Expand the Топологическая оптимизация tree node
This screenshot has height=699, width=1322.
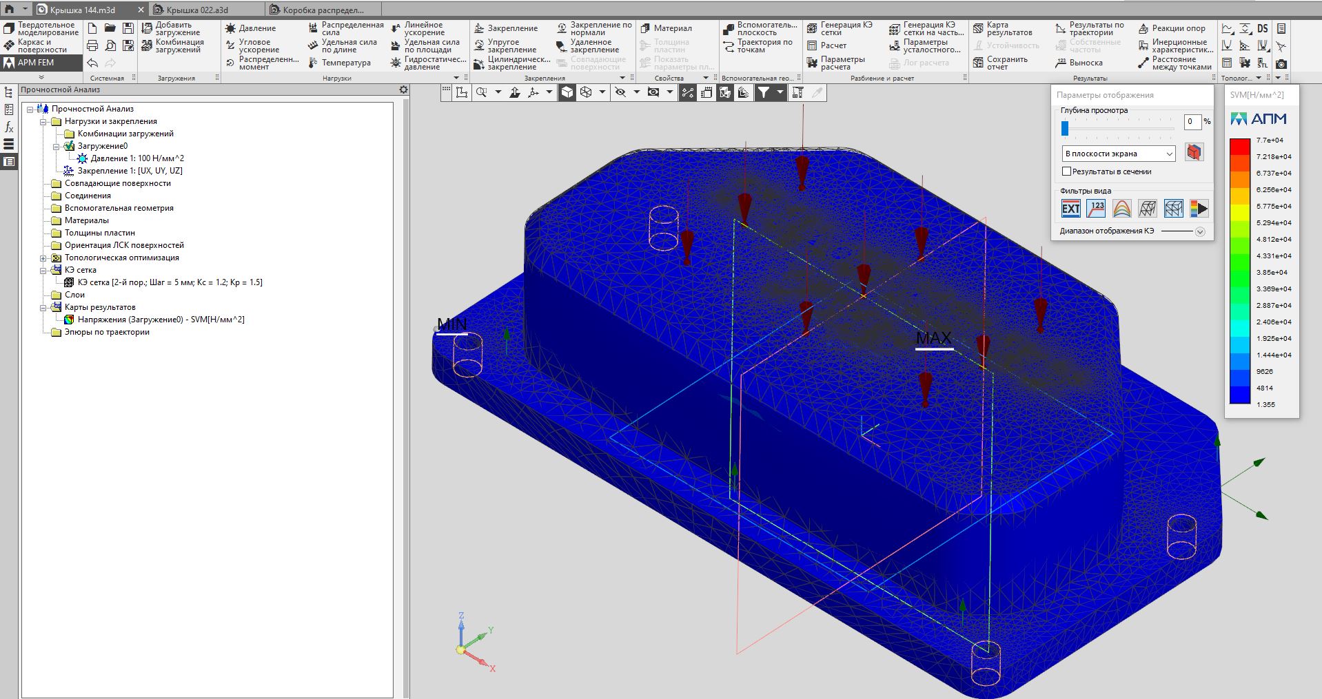[43, 258]
